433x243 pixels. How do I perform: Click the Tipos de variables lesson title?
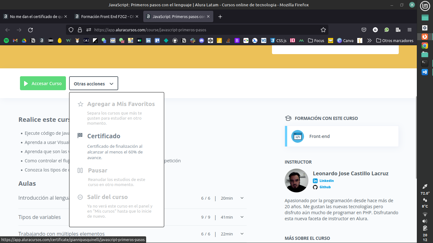40,217
